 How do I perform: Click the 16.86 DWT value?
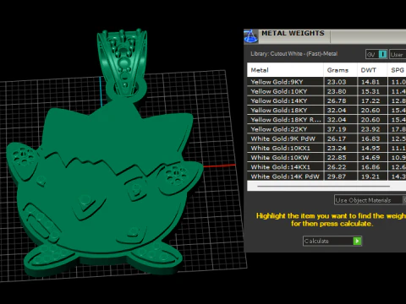(x=370, y=167)
